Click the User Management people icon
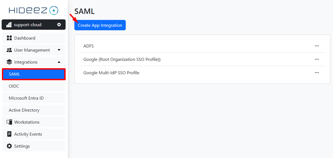 [x=9, y=50]
